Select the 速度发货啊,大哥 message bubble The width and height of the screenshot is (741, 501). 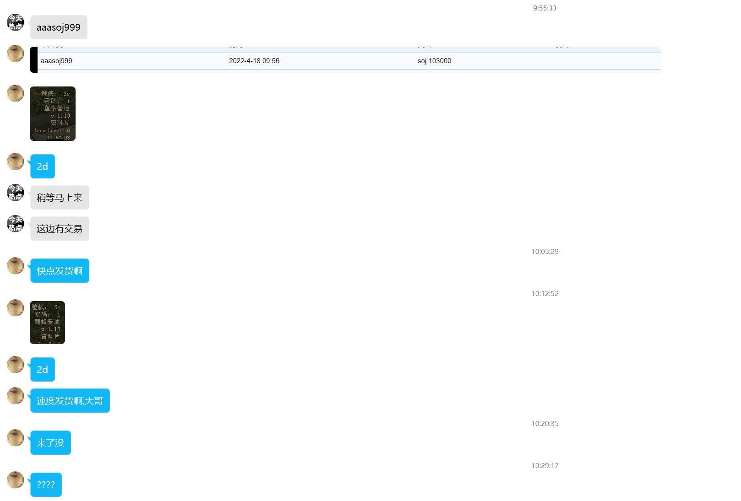pyautogui.click(x=70, y=401)
